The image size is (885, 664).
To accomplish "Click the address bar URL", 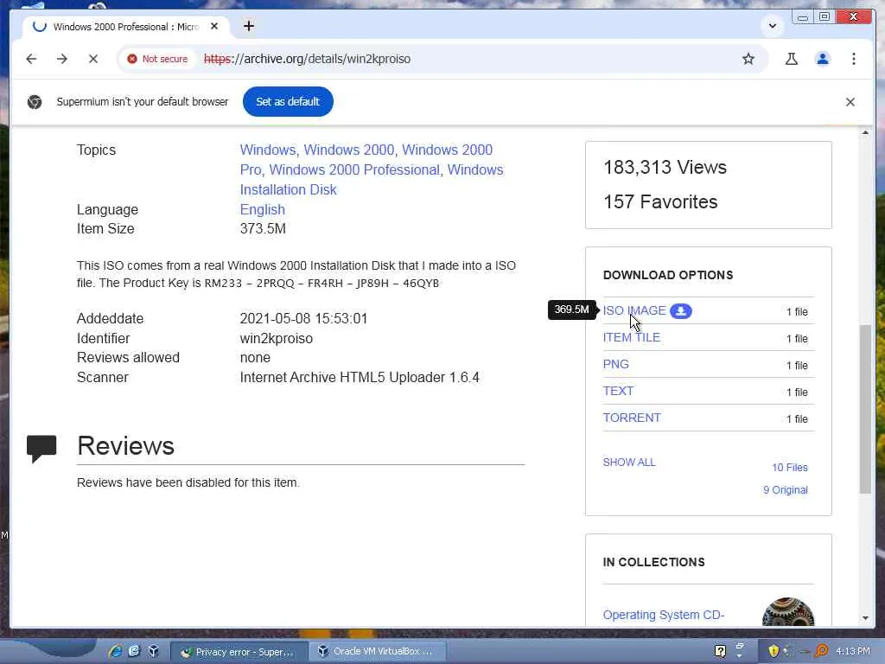I will [x=307, y=59].
